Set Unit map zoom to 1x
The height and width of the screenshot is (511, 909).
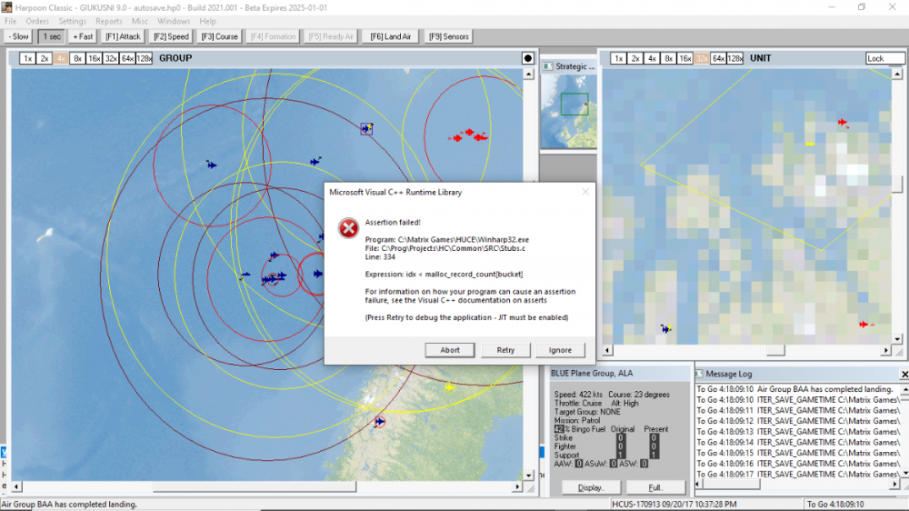tap(618, 58)
